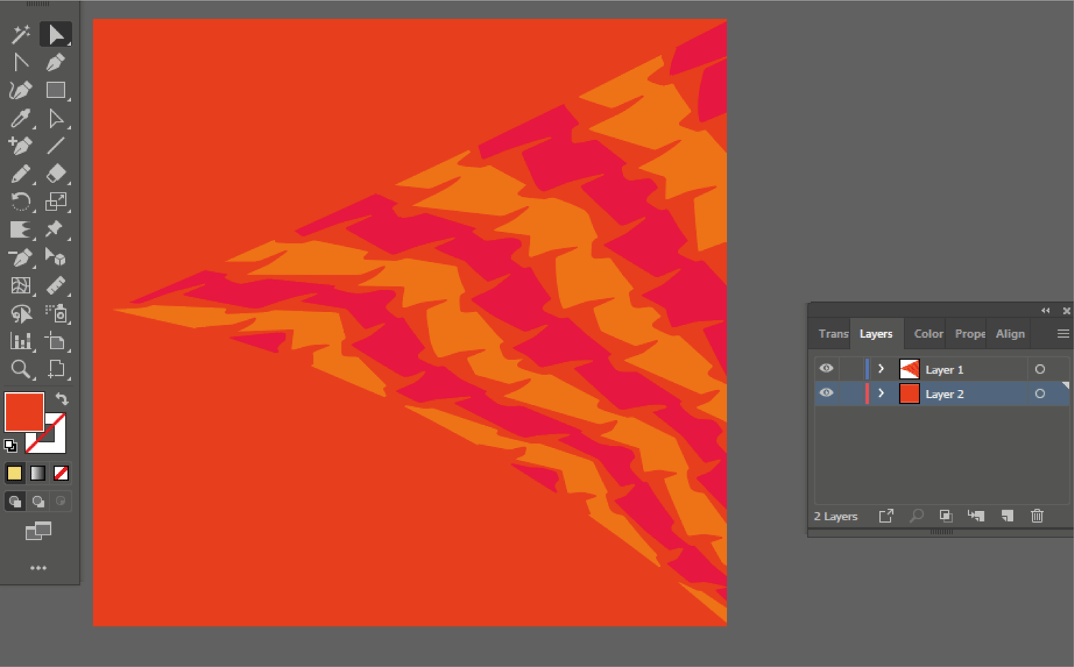Select the Symbol Sprayer tool
Viewport: 1074px width, 667px height.
56,313
